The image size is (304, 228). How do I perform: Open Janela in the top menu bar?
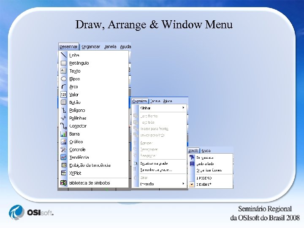tap(110, 47)
